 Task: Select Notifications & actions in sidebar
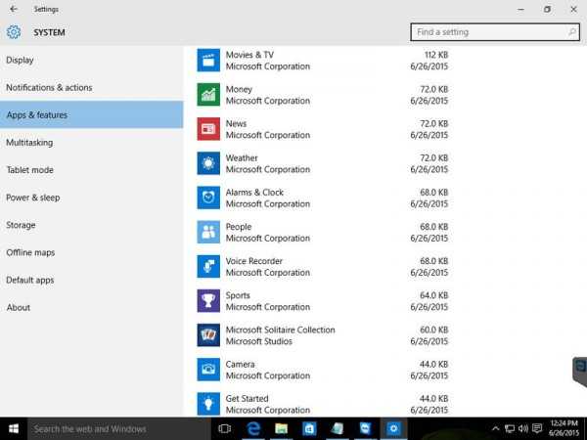click(x=92, y=88)
